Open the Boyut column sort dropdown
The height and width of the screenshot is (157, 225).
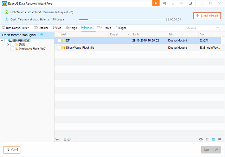pos(128,34)
